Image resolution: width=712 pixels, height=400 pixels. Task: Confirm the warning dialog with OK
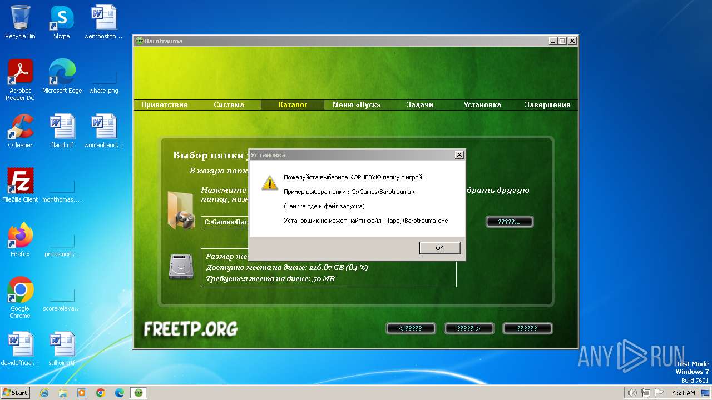439,248
